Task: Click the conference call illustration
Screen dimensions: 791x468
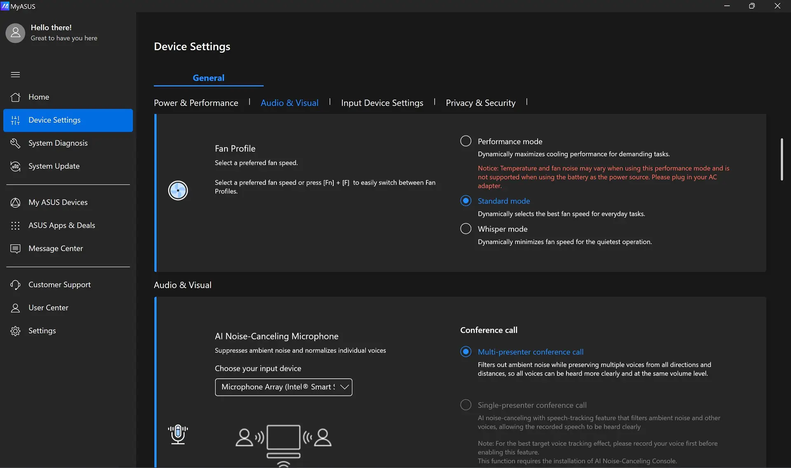Action: pyautogui.click(x=283, y=446)
